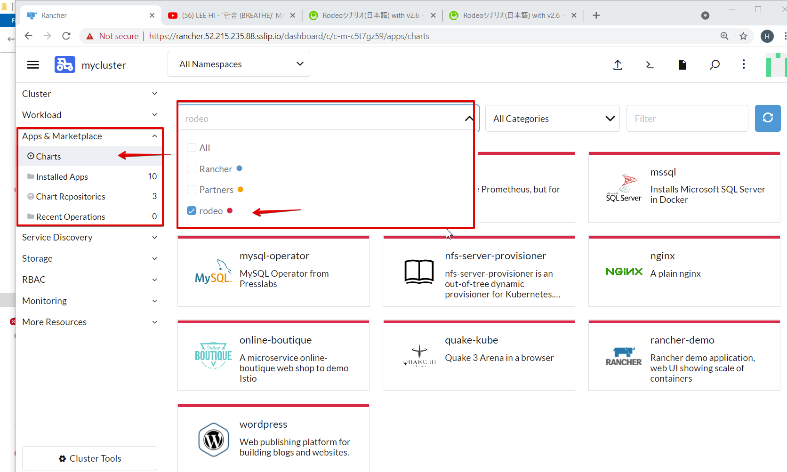This screenshot has width=787, height=472.
Task: Uncheck the rodeo repository checkbox
Action: (x=192, y=211)
